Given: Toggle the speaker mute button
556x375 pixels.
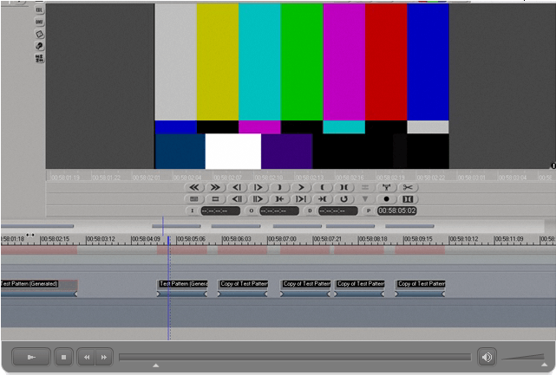Looking at the screenshot, I should tap(487, 357).
